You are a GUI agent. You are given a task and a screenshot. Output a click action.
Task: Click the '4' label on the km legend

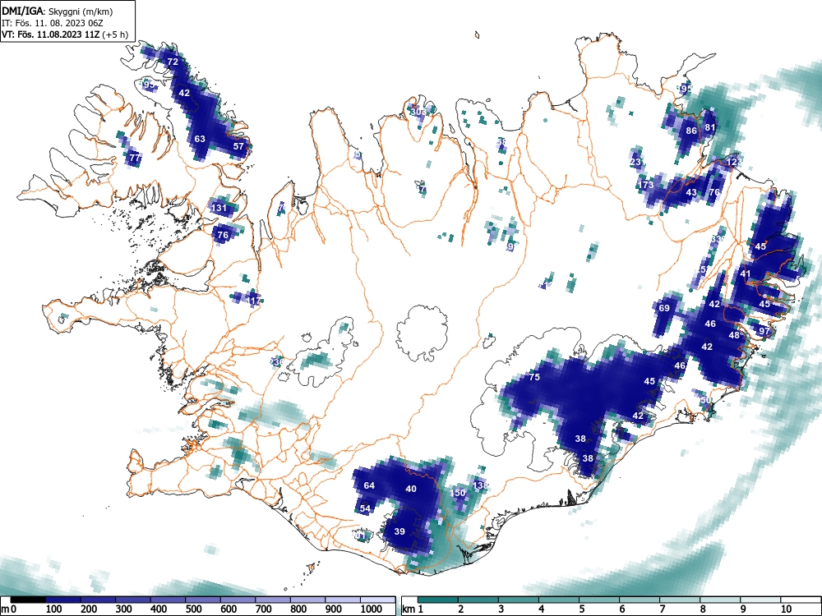pos(542,609)
